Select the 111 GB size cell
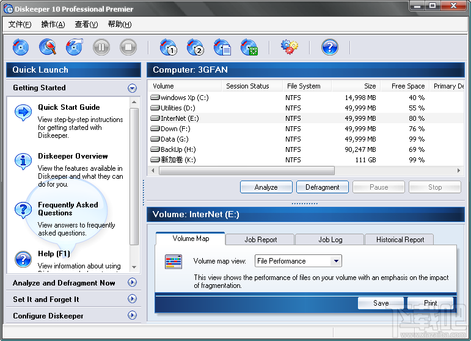471x341 pixels. [365, 160]
